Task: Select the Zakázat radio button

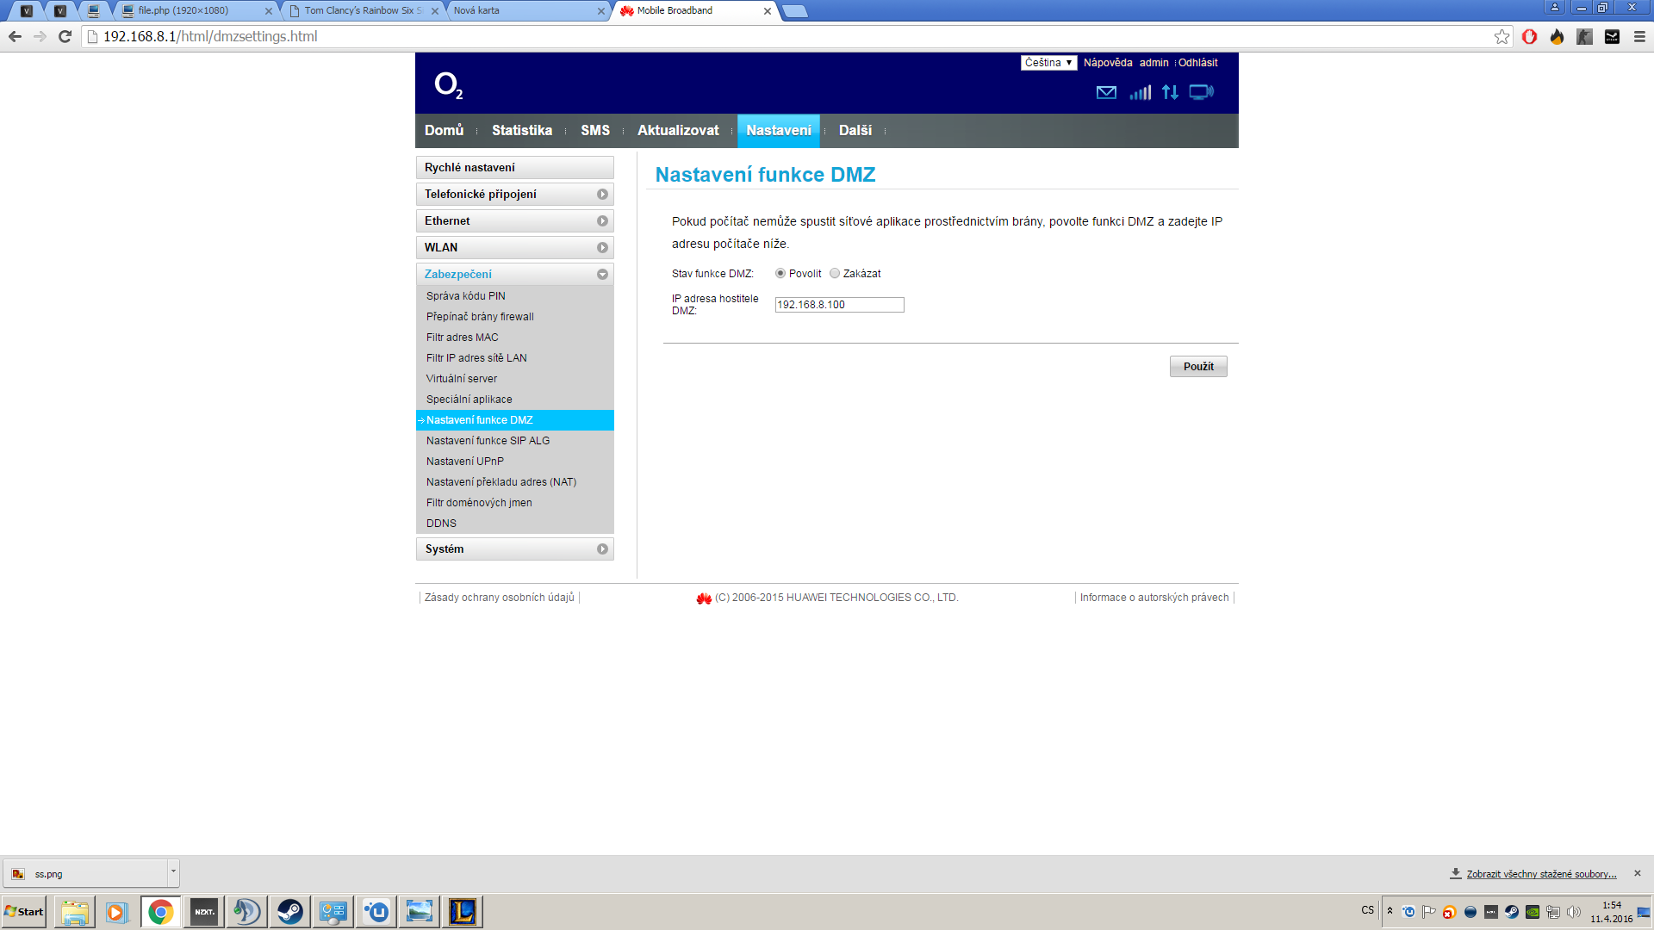Action: coord(835,274)
